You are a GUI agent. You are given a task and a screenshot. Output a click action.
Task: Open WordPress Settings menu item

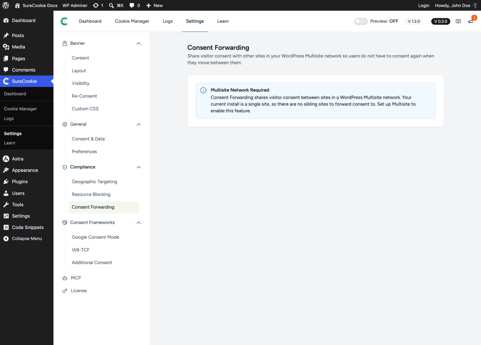(x=21, y=216)
